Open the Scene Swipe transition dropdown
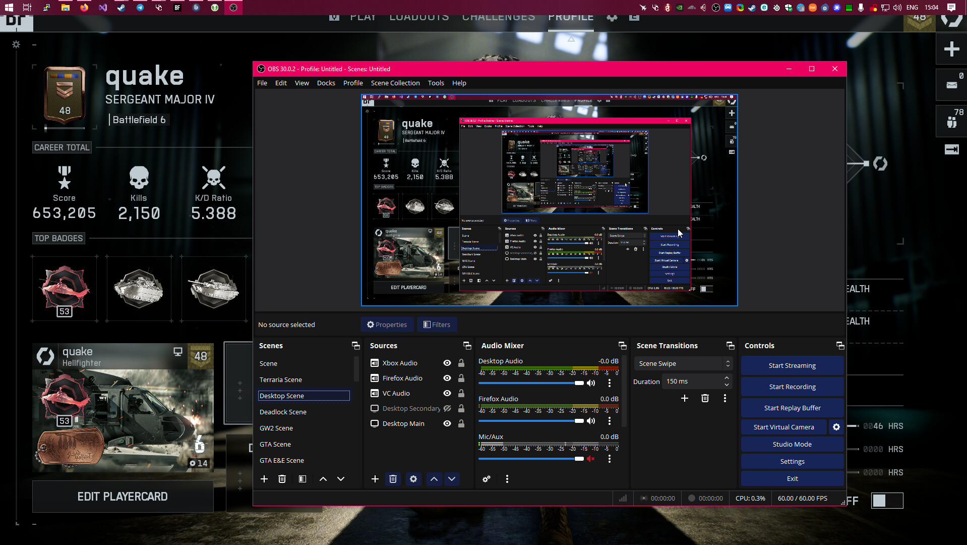Image resolution: width=967 pixels, height=545 pixels. pos(683,363)
